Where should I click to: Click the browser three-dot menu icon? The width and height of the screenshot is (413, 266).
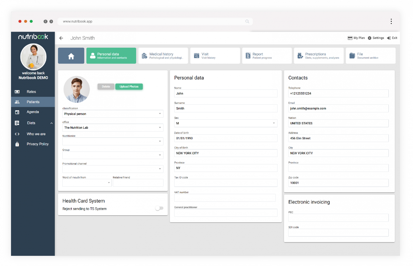coord(391,21)
